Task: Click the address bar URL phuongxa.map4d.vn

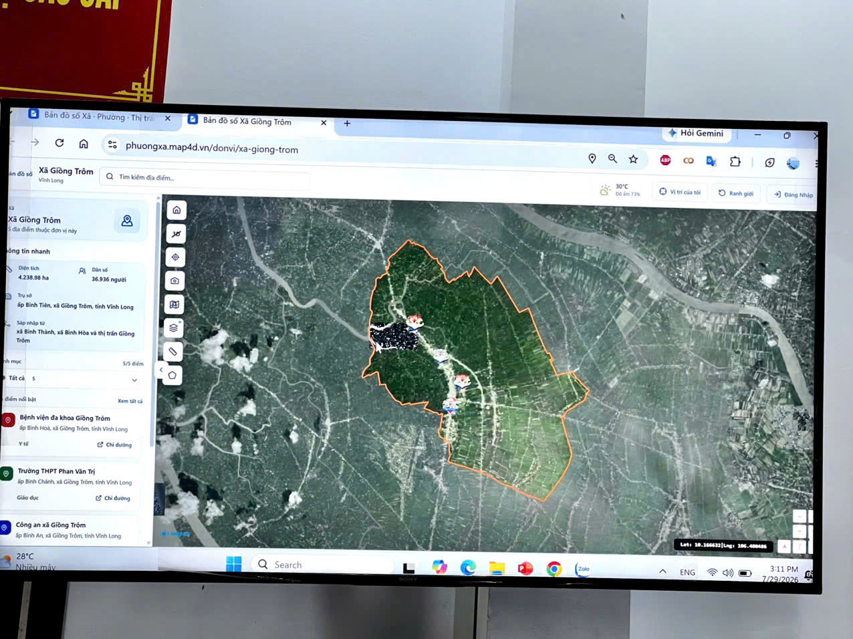Action: click(211, 148)
